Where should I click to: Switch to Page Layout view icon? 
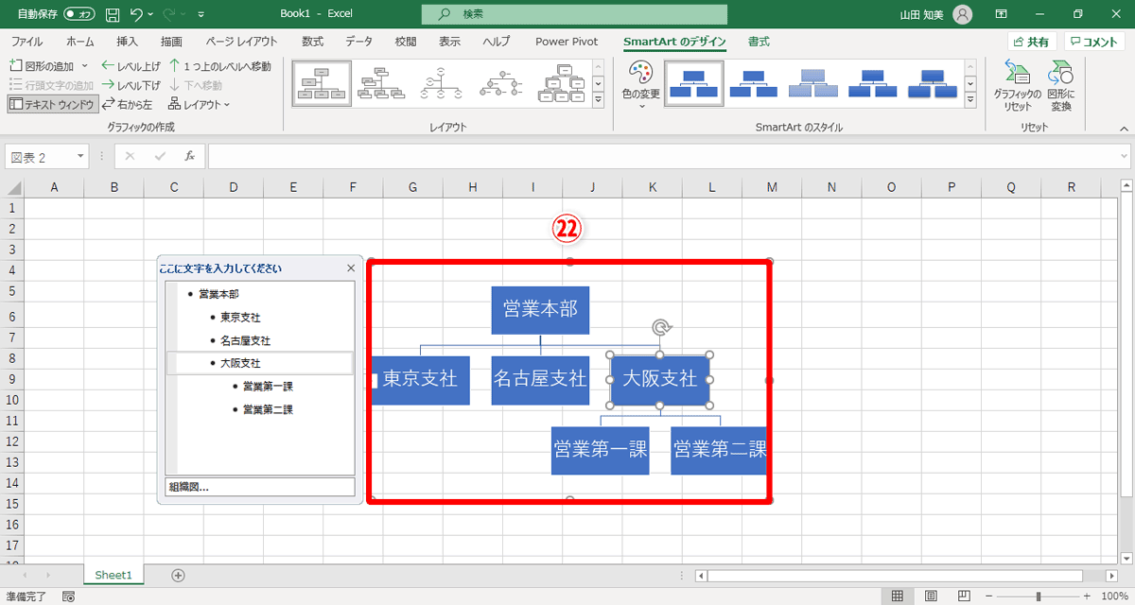931,596
